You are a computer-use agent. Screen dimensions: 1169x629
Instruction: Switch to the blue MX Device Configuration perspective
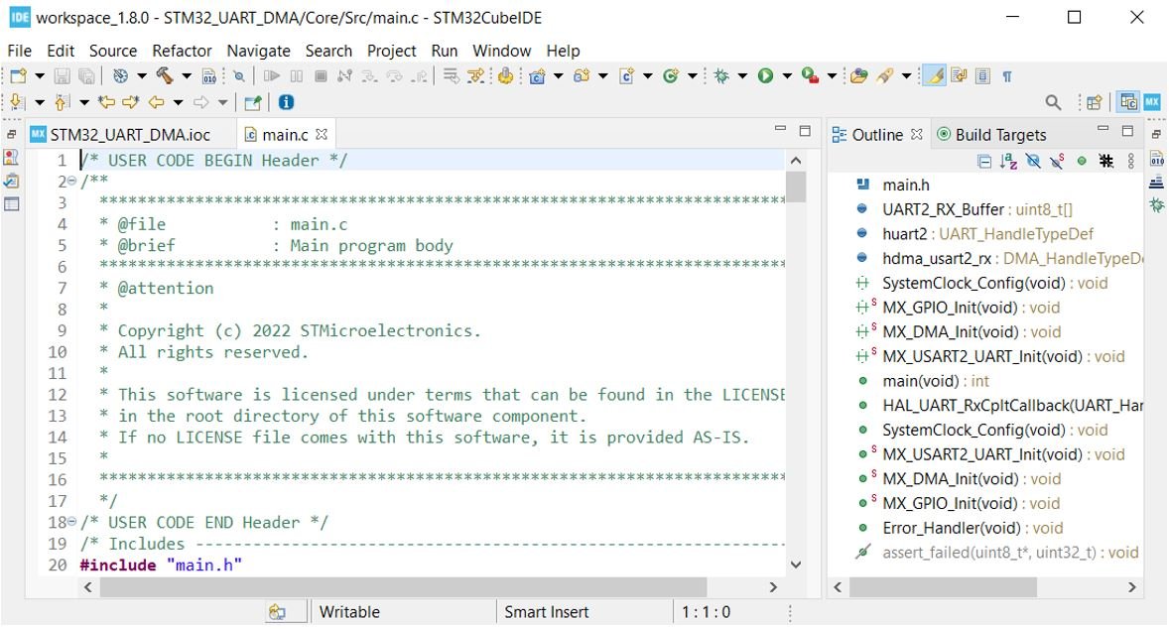click(x=1152, y=102)
